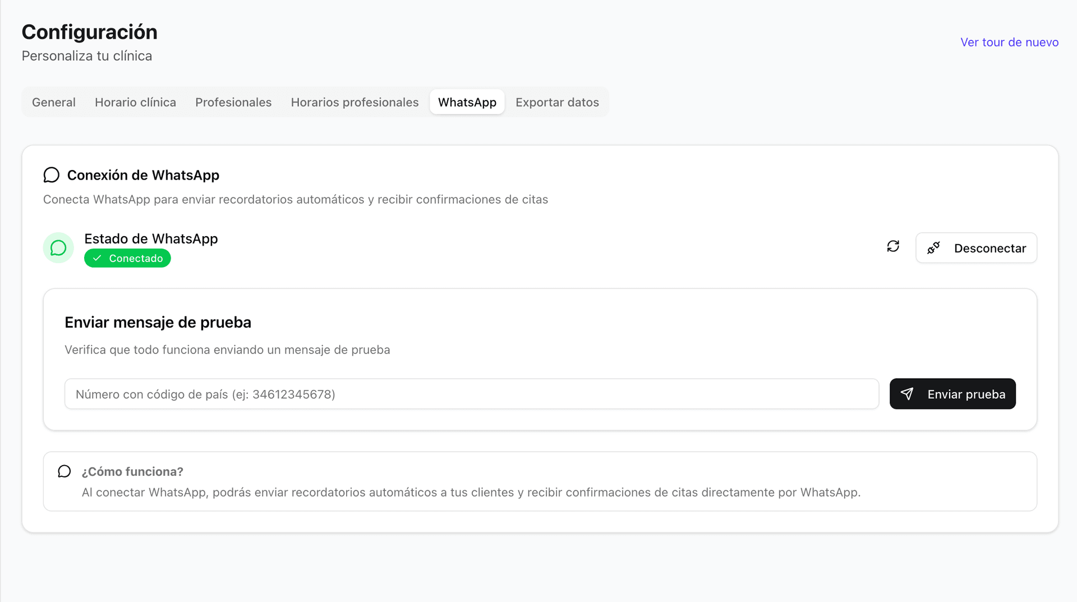1077x602 pixels.
Task: Focus the phone number input field
Action: point(471,393)
